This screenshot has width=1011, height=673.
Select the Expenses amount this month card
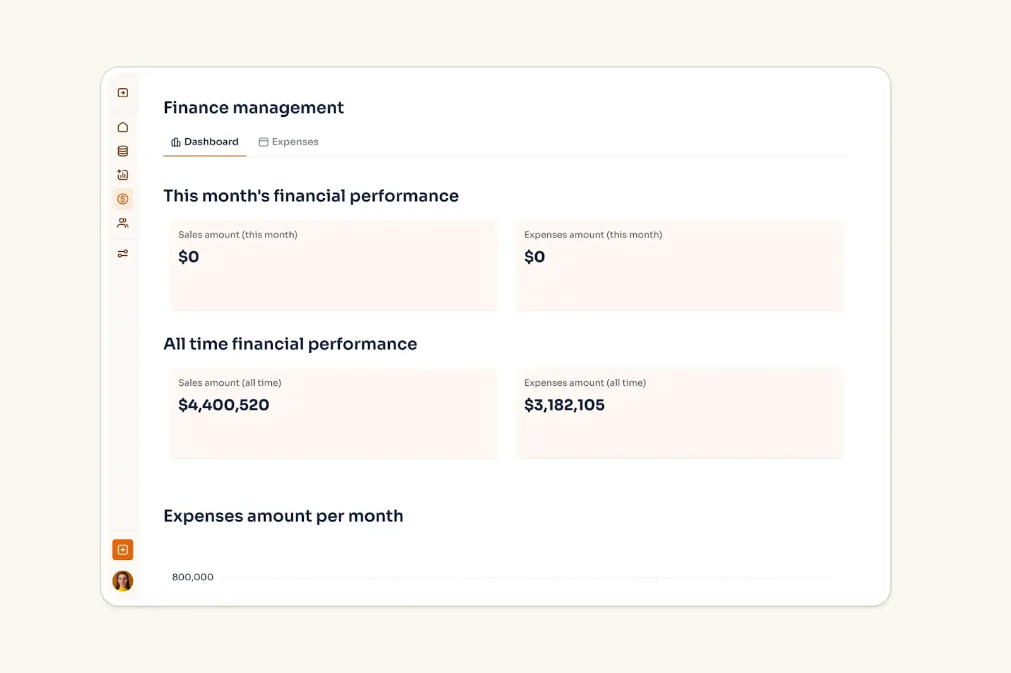[679, 265]
